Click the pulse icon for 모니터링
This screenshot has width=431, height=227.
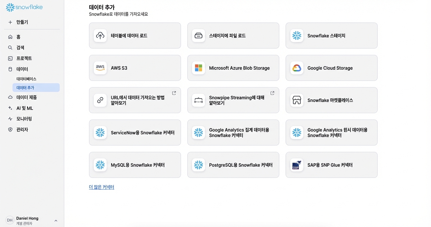click(x=10, y=119)
